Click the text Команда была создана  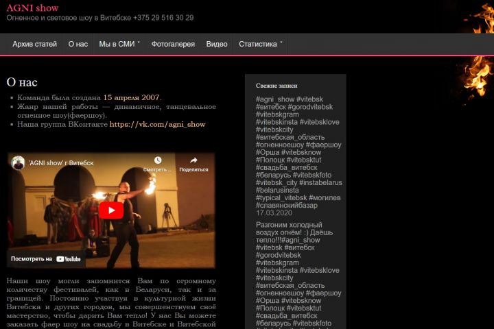point(59,97)
